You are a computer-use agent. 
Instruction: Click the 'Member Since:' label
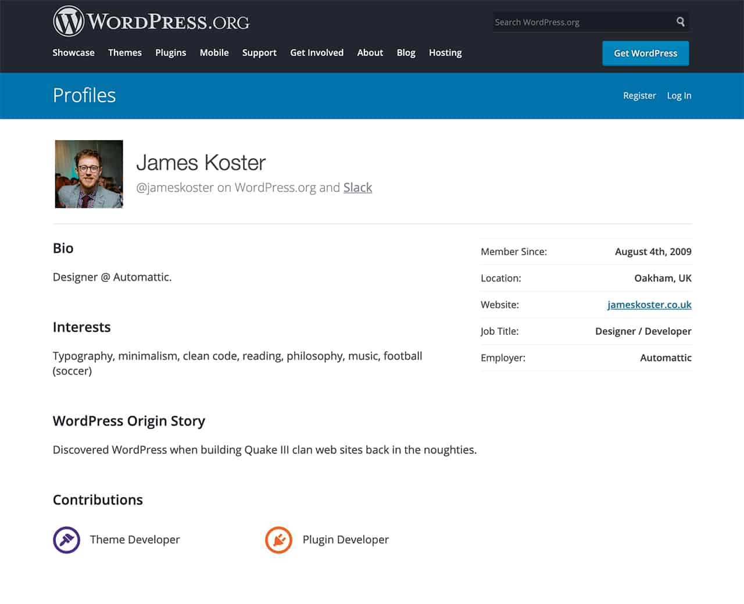click(x=514, y=252)
